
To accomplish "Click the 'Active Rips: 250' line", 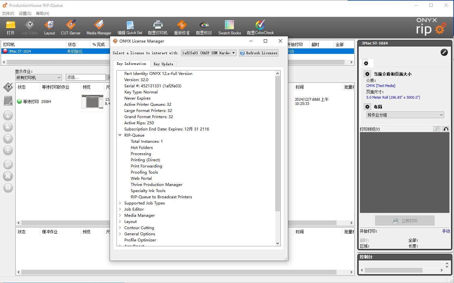I will coord(139,123).
